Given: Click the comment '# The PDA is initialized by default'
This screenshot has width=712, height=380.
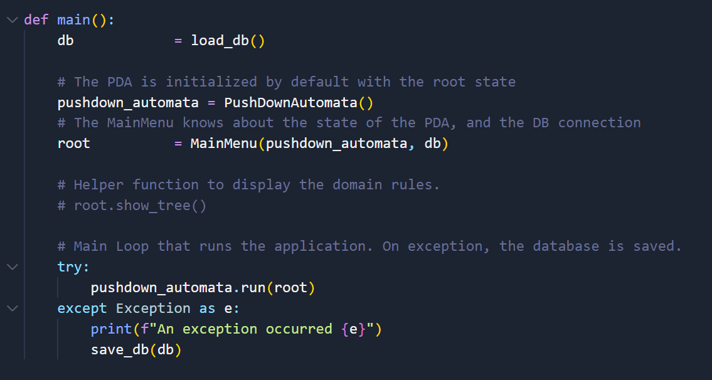Looking at the screenshot, I should click(287, 82).
